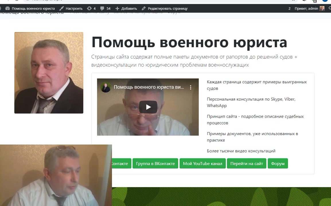
Task: Click the text Персональная консультация по Skype, Viber
Action: (251, 99)
